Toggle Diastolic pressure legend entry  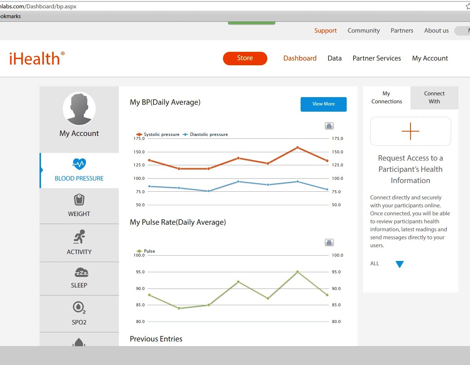(205, 134)
